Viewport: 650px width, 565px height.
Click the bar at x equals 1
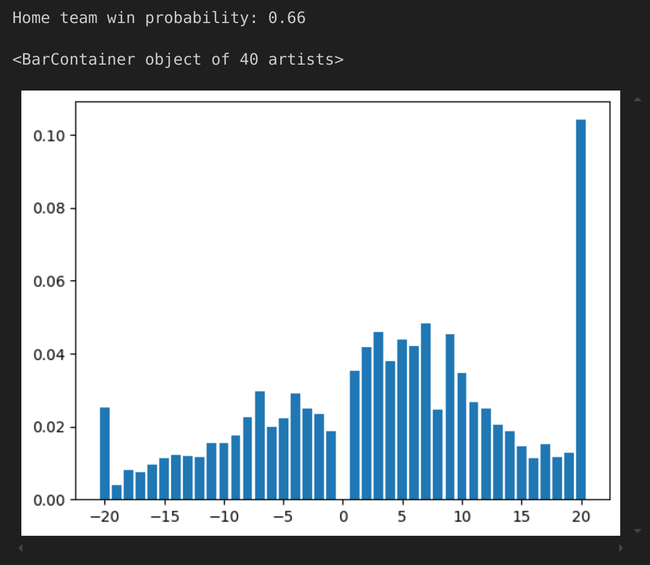click(354, 435)
